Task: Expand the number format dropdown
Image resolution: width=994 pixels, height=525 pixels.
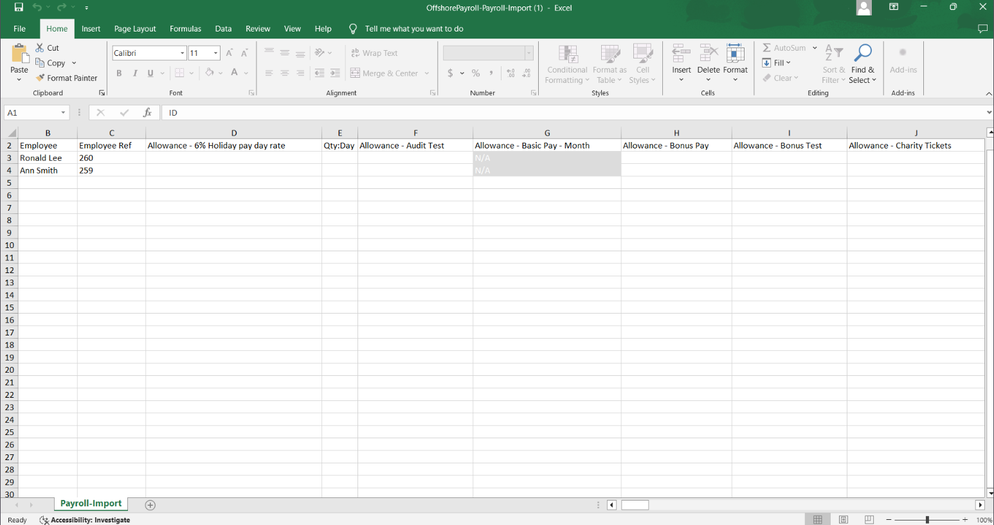Action: [x=529, y=53]
